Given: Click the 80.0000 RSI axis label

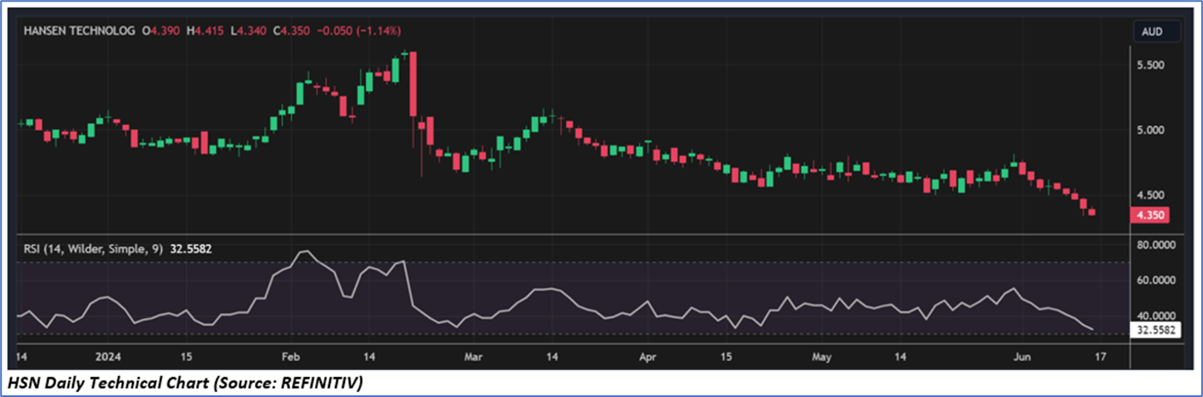Looking at the screenshot, I should click(x=1157, y=246).
